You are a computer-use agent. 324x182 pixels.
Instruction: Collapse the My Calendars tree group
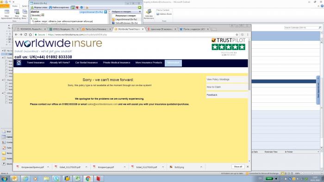coord(3,50)
